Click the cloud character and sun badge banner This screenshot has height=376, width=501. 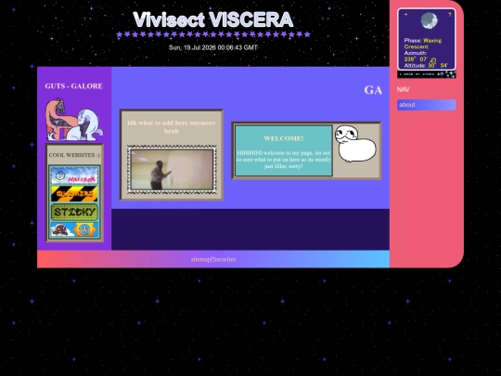click(x=74, y=229)
